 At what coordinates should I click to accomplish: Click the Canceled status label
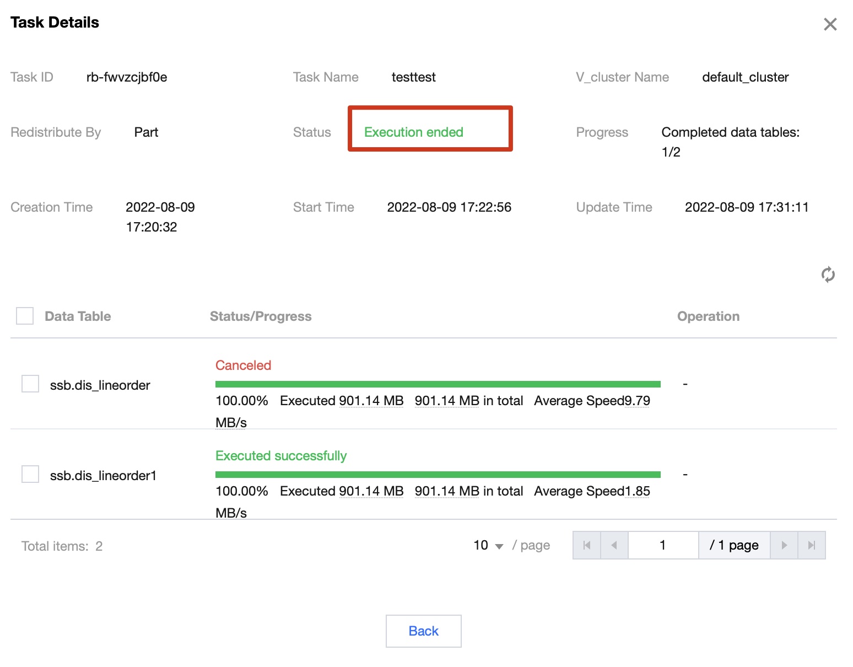(x=243, y=365)
